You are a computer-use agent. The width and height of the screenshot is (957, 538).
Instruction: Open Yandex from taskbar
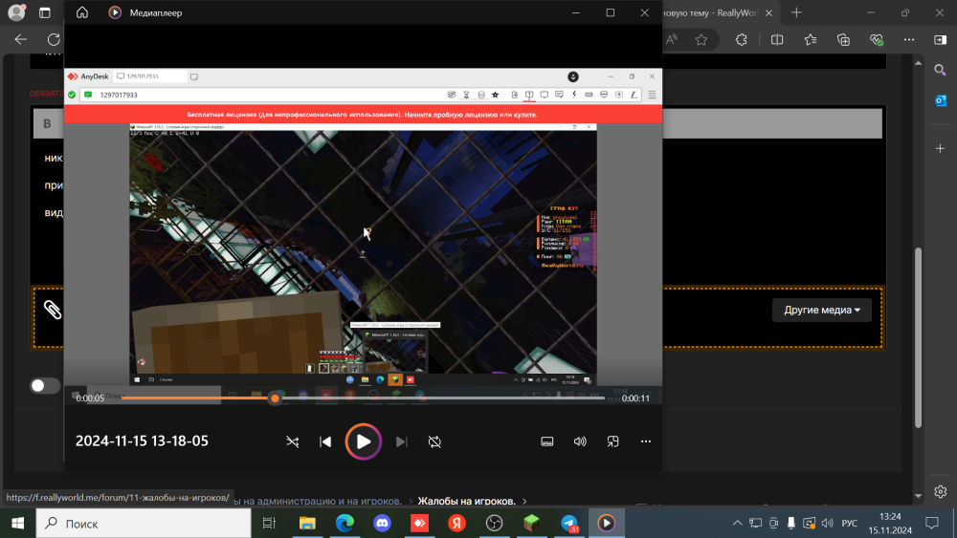(x=456, y=524)
